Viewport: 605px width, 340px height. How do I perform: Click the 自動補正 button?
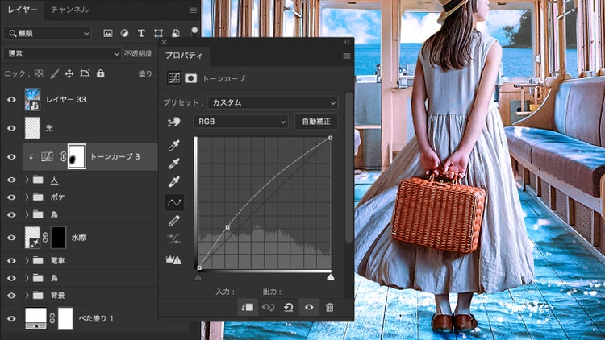tap(316, 122)
